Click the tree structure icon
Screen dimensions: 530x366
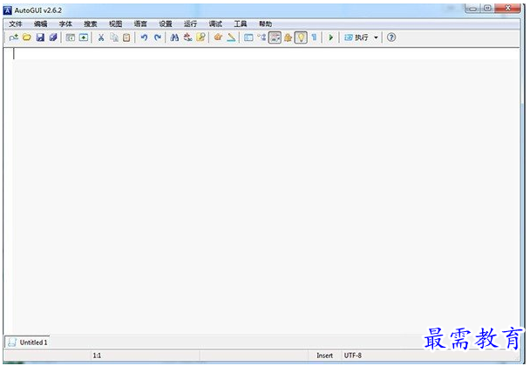point(262,37)
